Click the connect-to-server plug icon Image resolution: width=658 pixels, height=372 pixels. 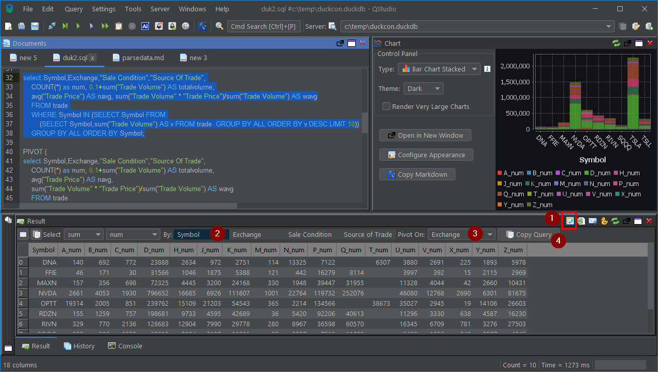pos(52,26)
